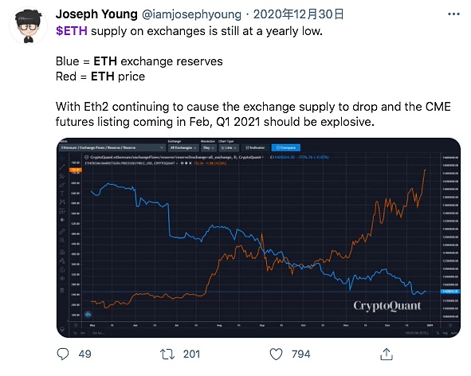Open the Day resolution dropdown
This screenshot has height=376, width=471.
209,147
